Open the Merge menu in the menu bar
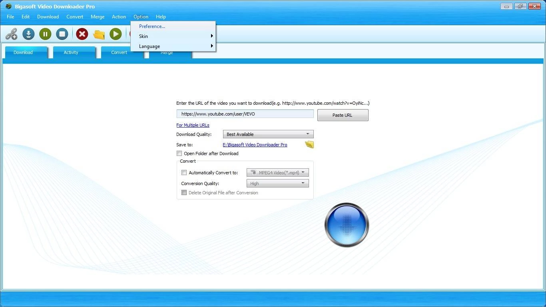 [98, 17]
